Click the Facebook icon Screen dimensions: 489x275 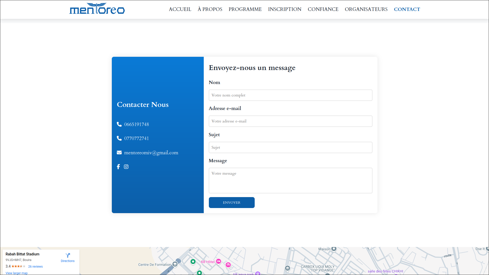coord(118,167)
